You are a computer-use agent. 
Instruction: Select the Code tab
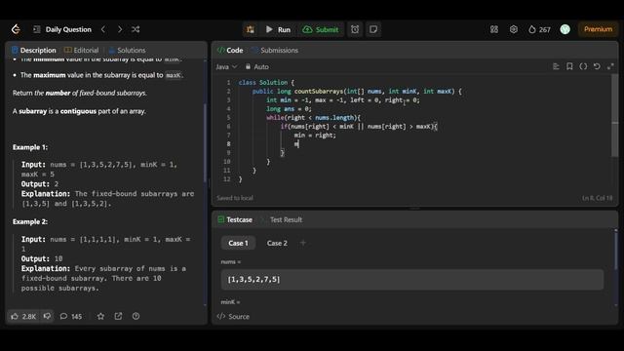click(230, 50)
